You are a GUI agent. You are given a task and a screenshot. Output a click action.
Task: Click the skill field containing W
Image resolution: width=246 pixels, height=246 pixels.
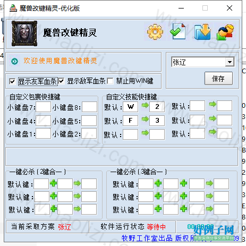(x=131, y=107)
